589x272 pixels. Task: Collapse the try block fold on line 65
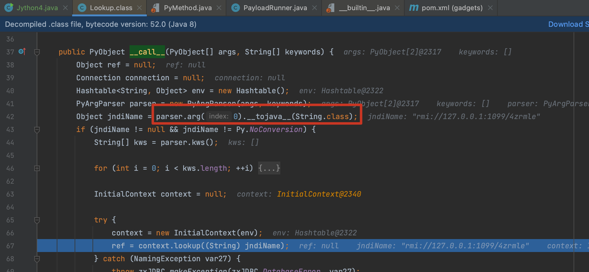[37, 220]
